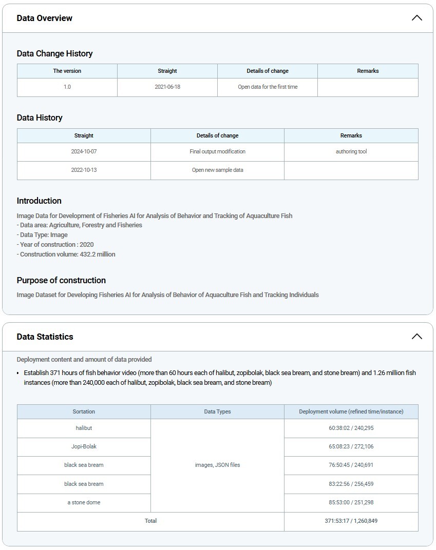Viewport: 436px width, 550px height.
Task: Select the Jopi-Bolak row label
Action: 84,446
